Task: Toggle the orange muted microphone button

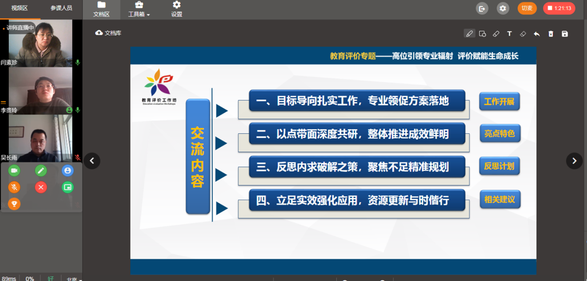Action: pos(14,187)
